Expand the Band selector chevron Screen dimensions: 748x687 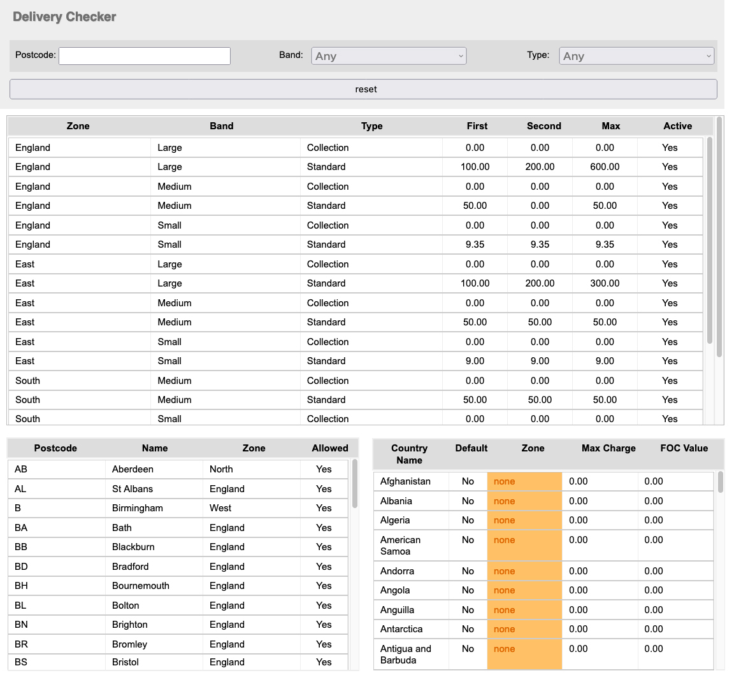click(461, 55)
